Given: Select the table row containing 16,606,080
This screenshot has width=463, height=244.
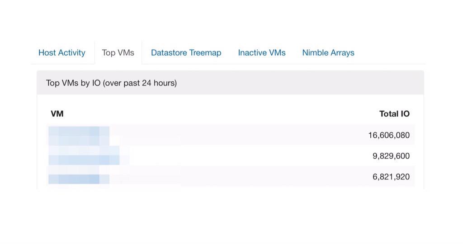Looking at the screenshot, I should point(231,135).
